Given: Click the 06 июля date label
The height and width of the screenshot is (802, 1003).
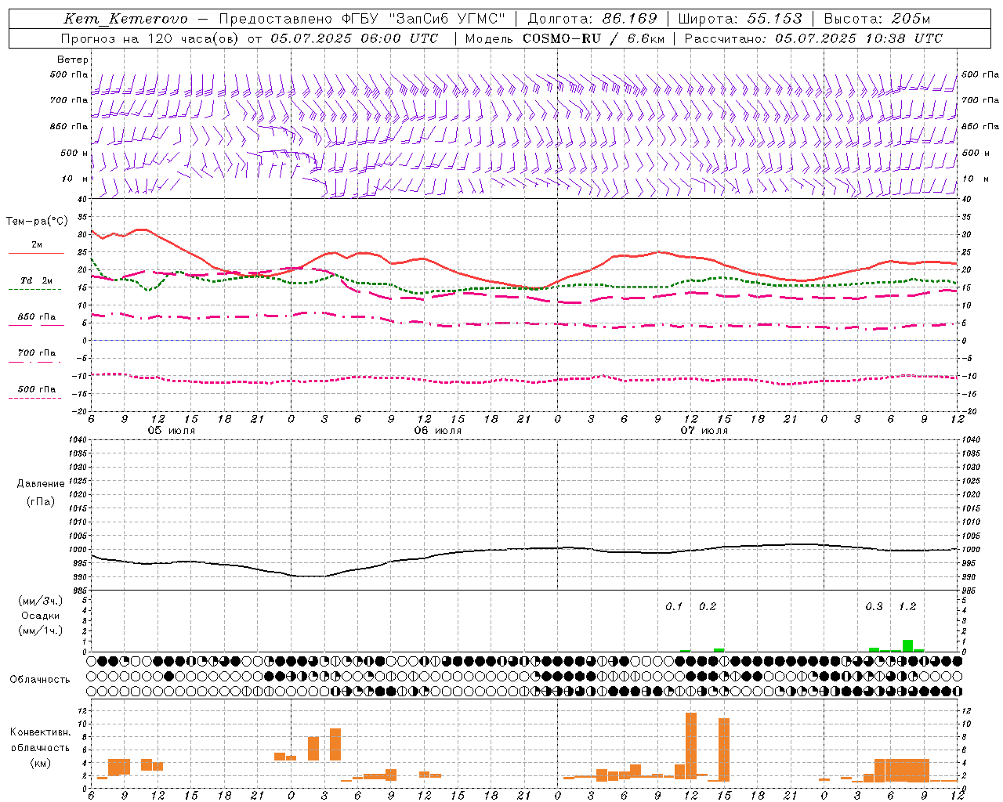Looking at the screenshot, I should click(x=438, y=431).
